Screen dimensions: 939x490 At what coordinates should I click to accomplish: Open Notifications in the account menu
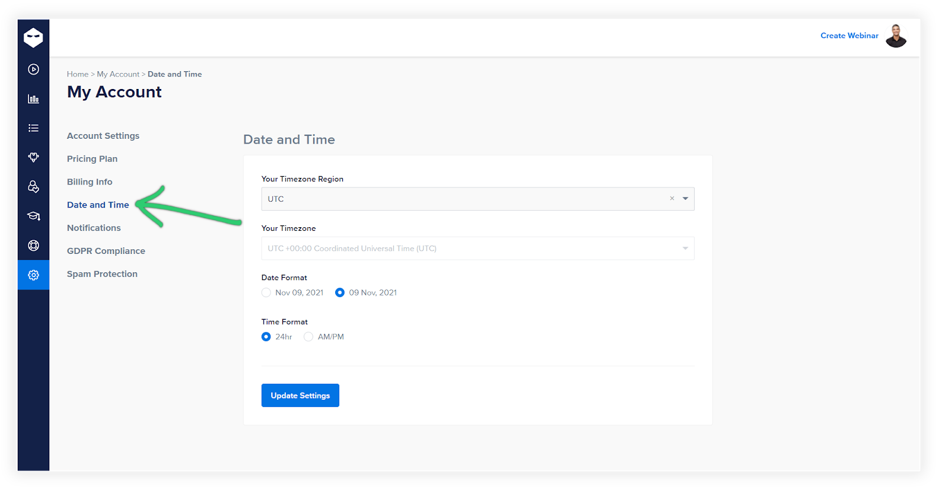click(94, 228)
